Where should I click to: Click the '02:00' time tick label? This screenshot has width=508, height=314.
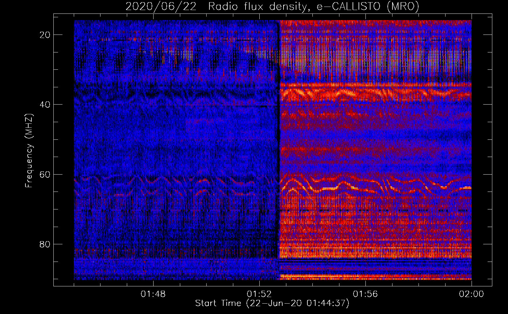click(472, 294)
